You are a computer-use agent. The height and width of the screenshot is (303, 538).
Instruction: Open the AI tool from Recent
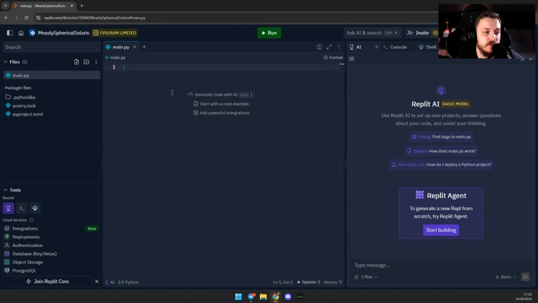tap(8, 208)
